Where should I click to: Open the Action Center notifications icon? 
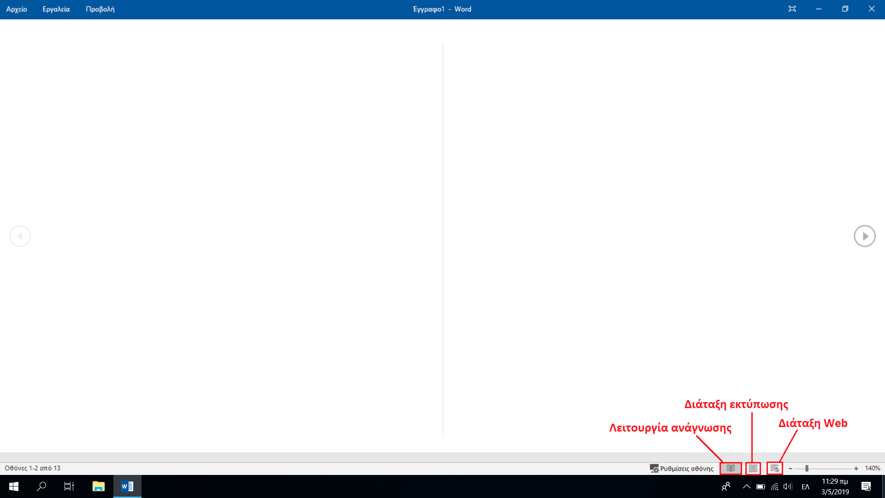(x=866, y=486)
